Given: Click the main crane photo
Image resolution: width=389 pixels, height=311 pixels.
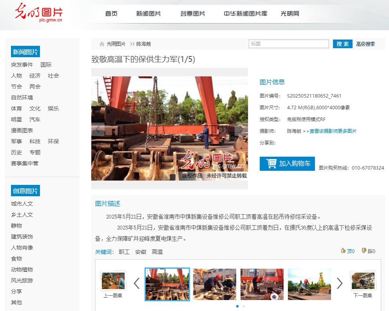Looking at the screenshot, I should click(169, 128).
